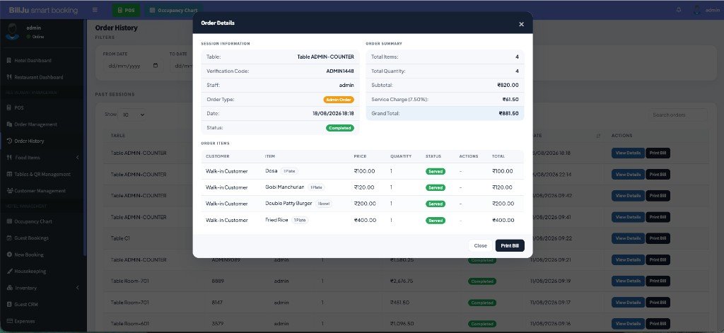Click the sidebar POS calculator icon
Screen dimensions: 724x333
click(10, 107)
